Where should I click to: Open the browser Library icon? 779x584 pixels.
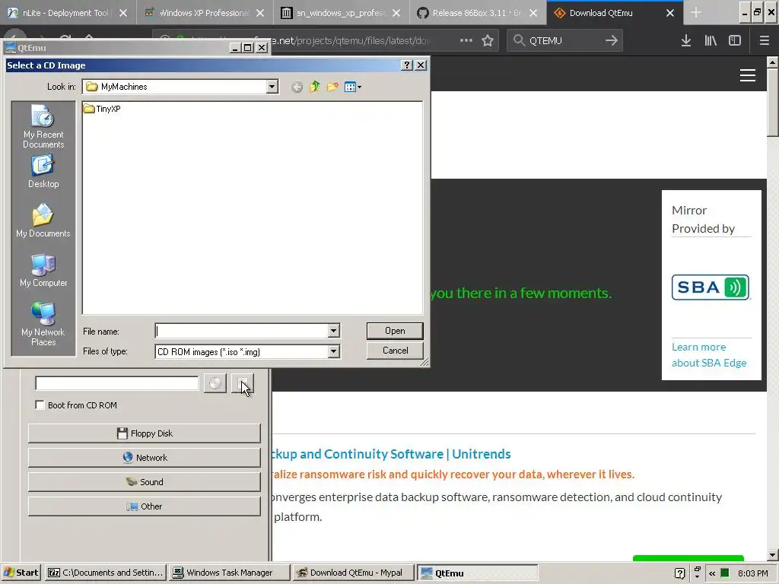711,40
